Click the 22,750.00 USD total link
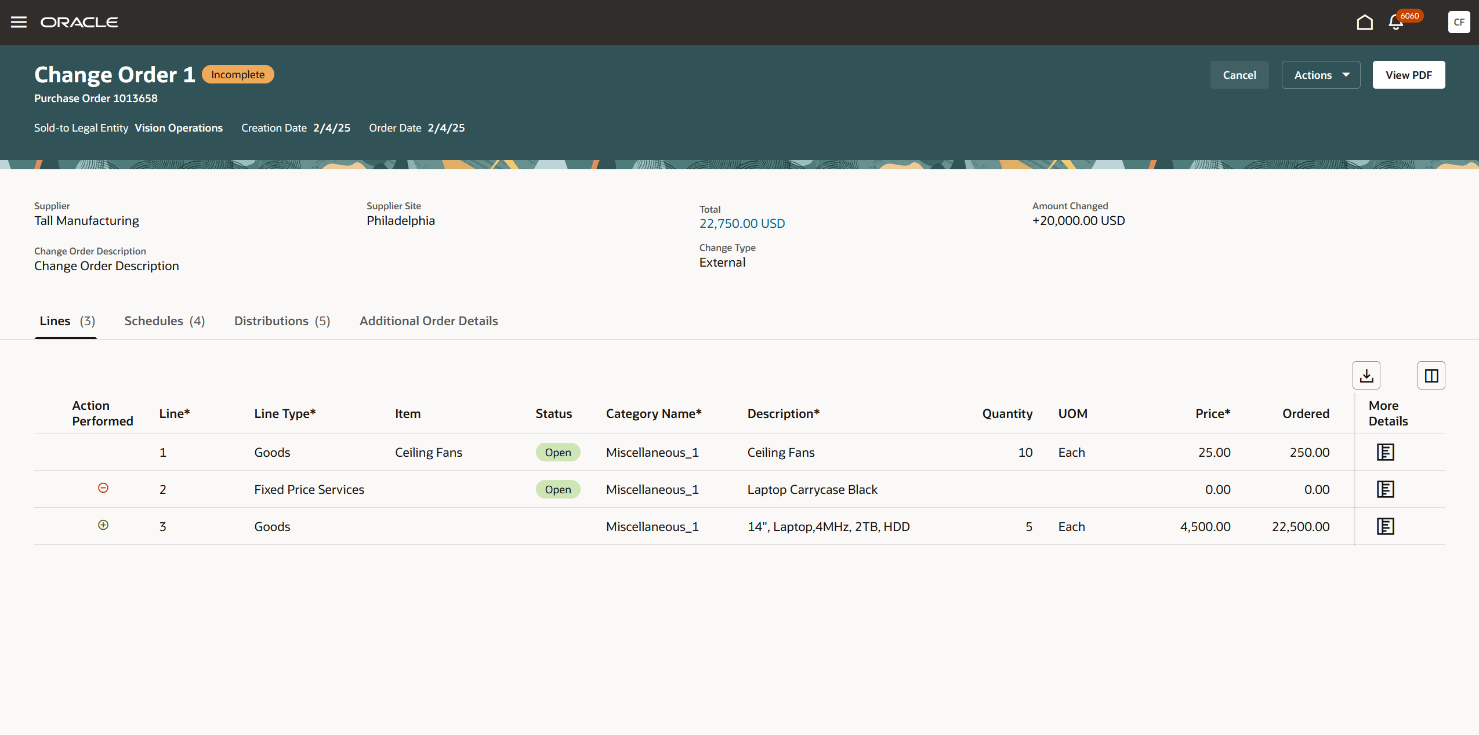This screenshot has height=735, width=1479. click(742, 224)
